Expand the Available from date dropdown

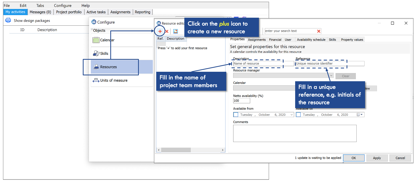tap(292, 115)
